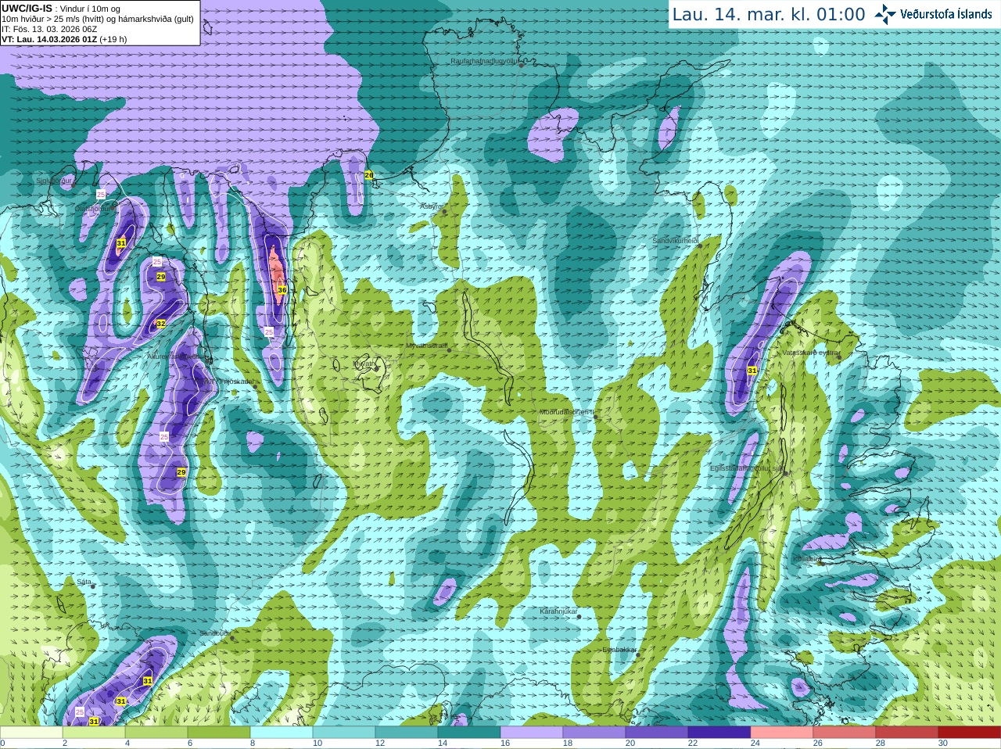Image resolution: width=1001 pixels, height=749 pixels.
Task: Click the yellow 32 peak gust label
Action: (160, 324)
